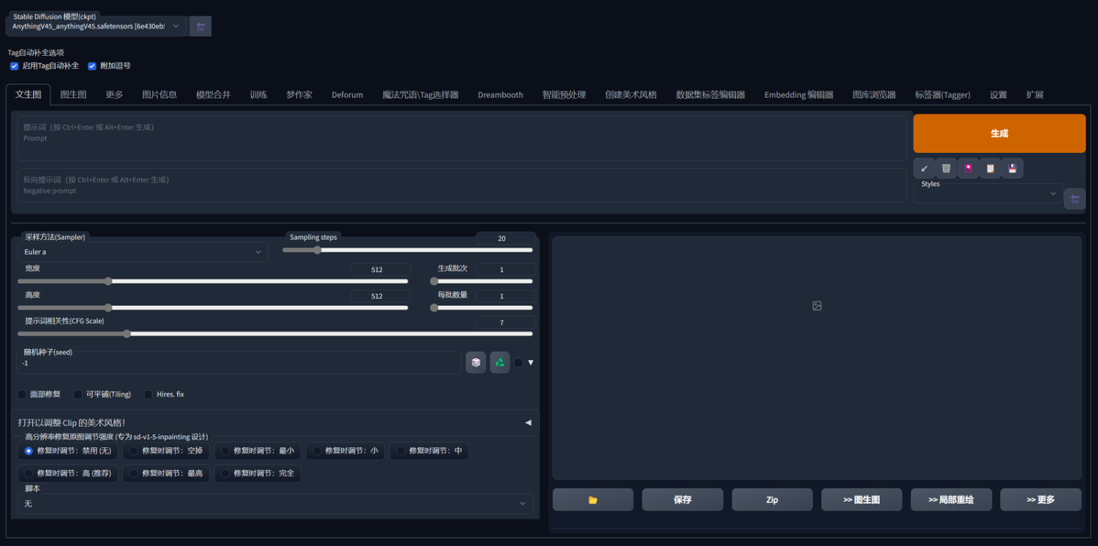
Task: Click the trash bin icon to clear prompt
Action: 946,168
